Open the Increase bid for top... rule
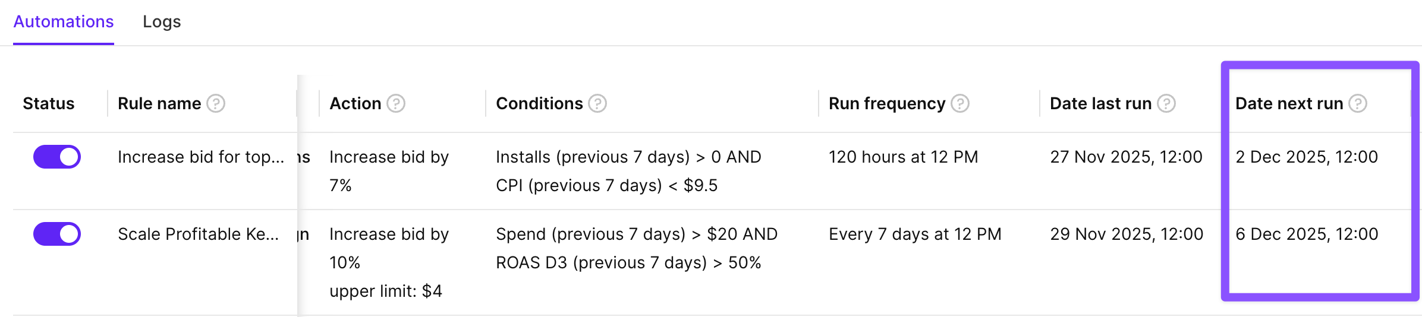 (201, 157)
